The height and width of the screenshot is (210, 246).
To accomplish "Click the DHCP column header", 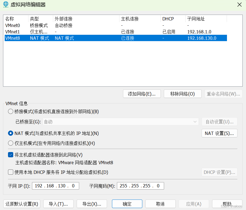I will pos(173,19).
